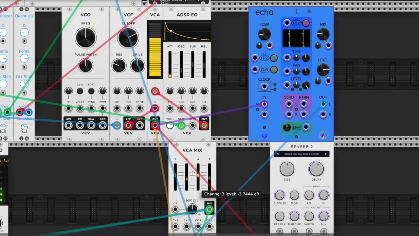This screenshot has width=419, height=236.
Task: Click the echo next-page arrow beside 1
Action: pyautogui.click(x=309, y=11)
